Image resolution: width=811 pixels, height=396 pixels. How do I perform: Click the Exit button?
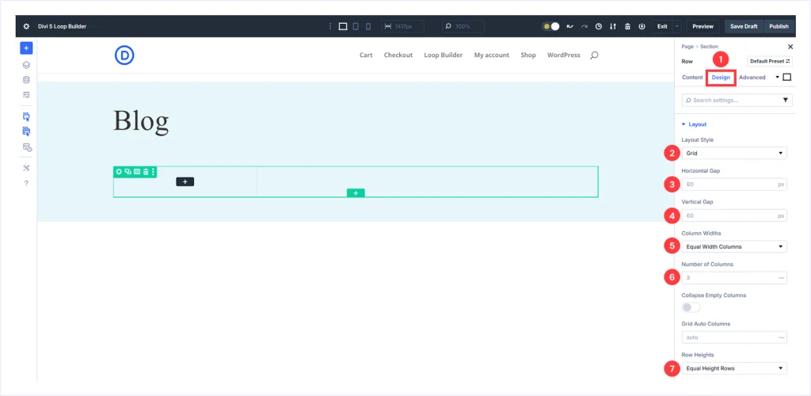click(662, 26)
